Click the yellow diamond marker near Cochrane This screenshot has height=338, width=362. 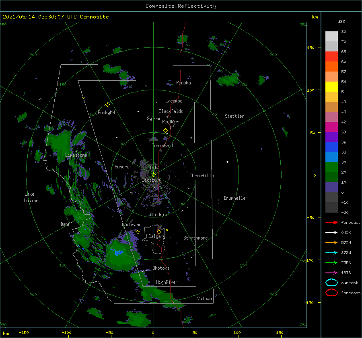138,232
